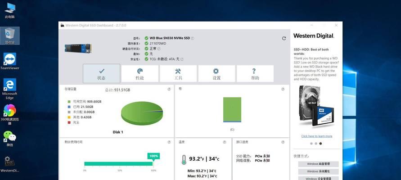The height and width of the screenshot is (180, 401).
Task: Click the 100% remaining life progress bar
Action: point(119,164)
